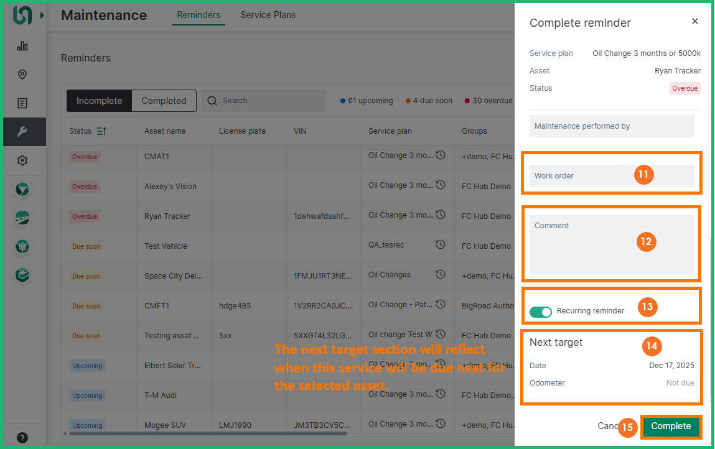Select the maintenance wrench icon in sidebar
The width and height of the screenshot is (715, 449).
click(x=22, y=132)
